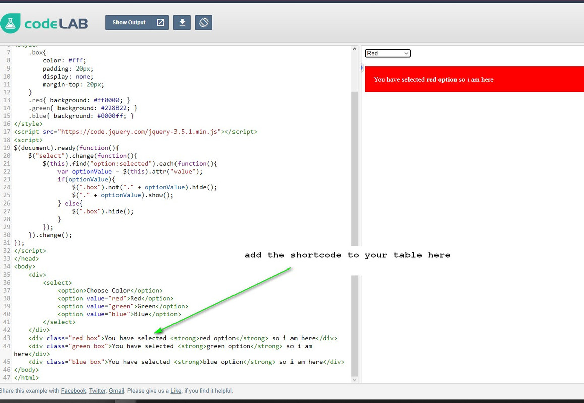
Task: Click the '}).change();' code line
Action: [x=50, y=235]
